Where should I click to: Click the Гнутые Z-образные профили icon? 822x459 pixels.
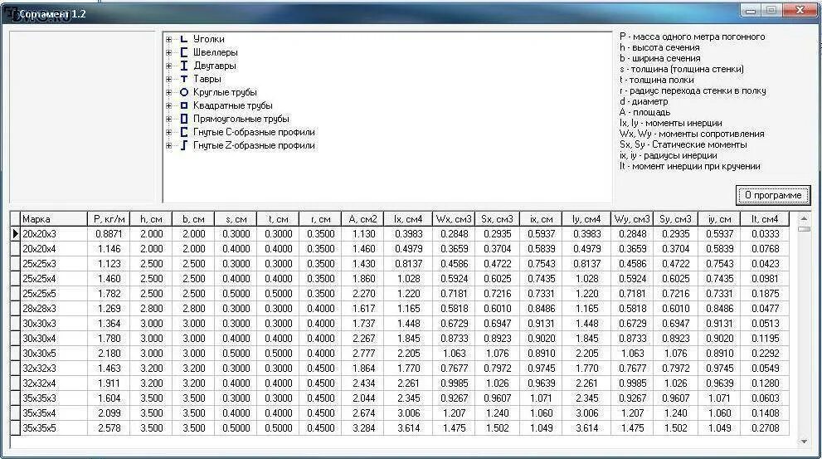(184, 145)
